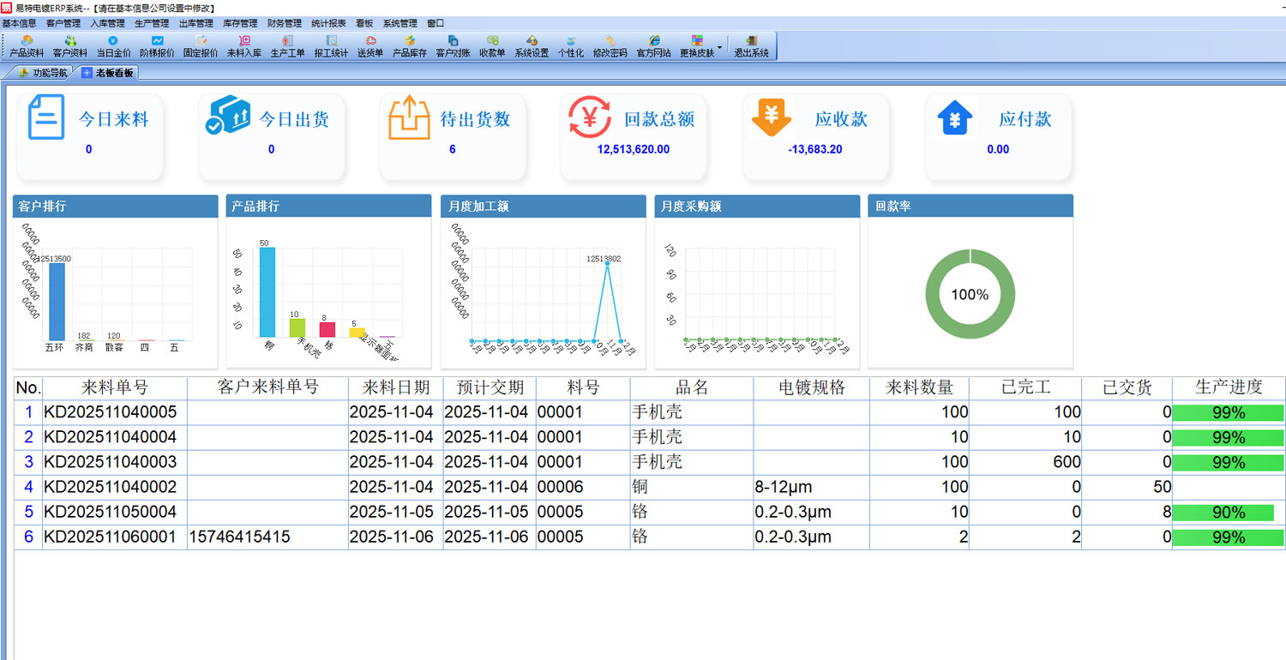This screenshot has height=660, width=1286.
Task: Click the 当日金价 toolbar icon
Action: pos(113,46)
